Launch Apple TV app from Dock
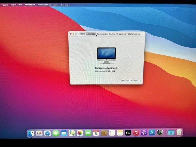 [128, 133]
